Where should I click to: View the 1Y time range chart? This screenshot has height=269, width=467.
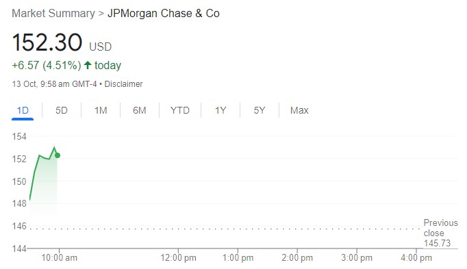[x=220, y=110]
